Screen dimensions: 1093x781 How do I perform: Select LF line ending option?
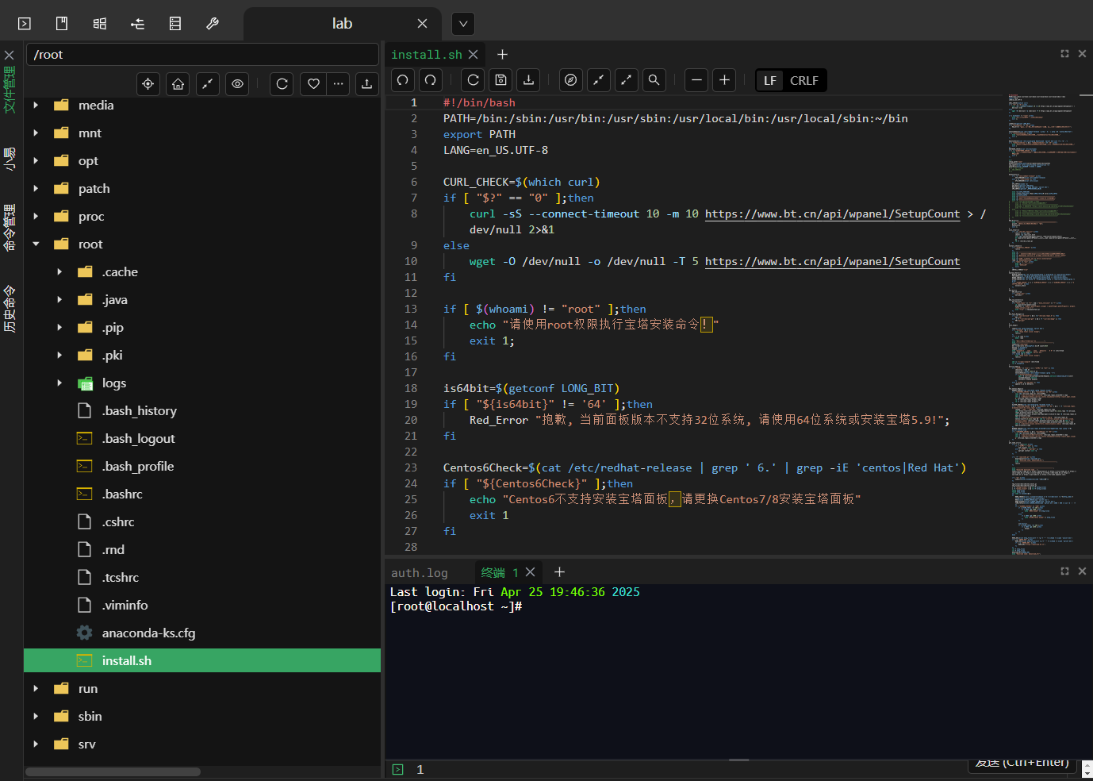769,80
